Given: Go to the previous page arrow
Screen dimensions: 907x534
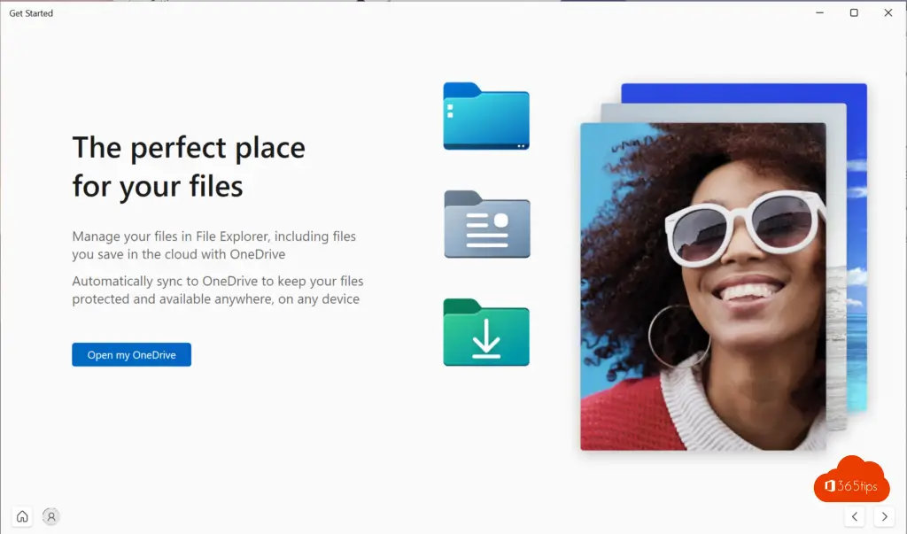Looking at the screenshot, I should [855, 516].
